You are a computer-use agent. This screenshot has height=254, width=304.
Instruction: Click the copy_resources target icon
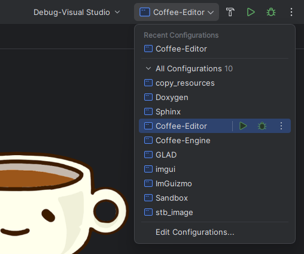click(x=148, y=83)
